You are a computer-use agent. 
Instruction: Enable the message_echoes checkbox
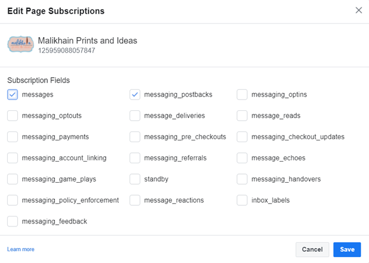[x=242, y=158]
